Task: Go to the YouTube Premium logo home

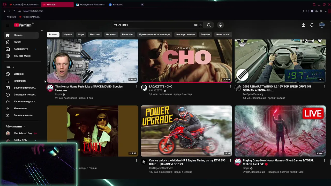Action: point(23,25)
